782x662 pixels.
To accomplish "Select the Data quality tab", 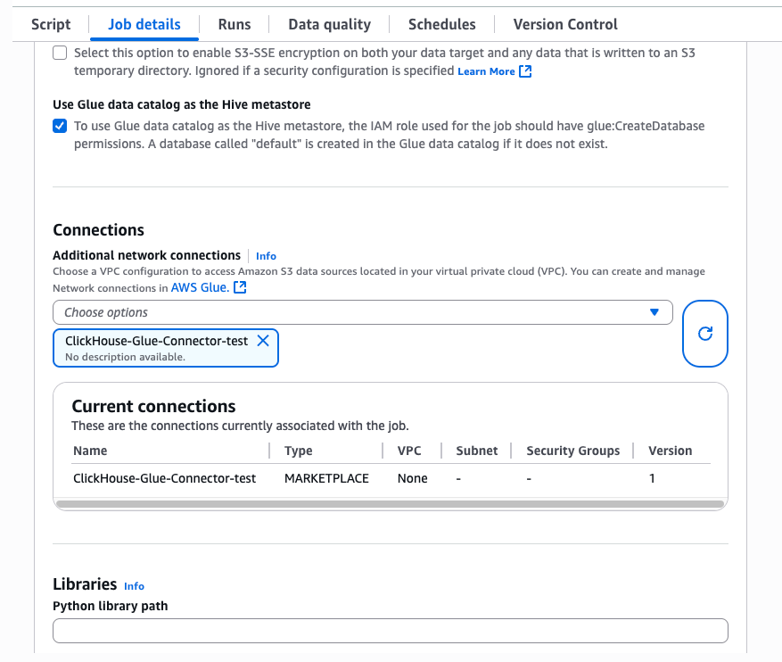I will (x=329, y=24).
